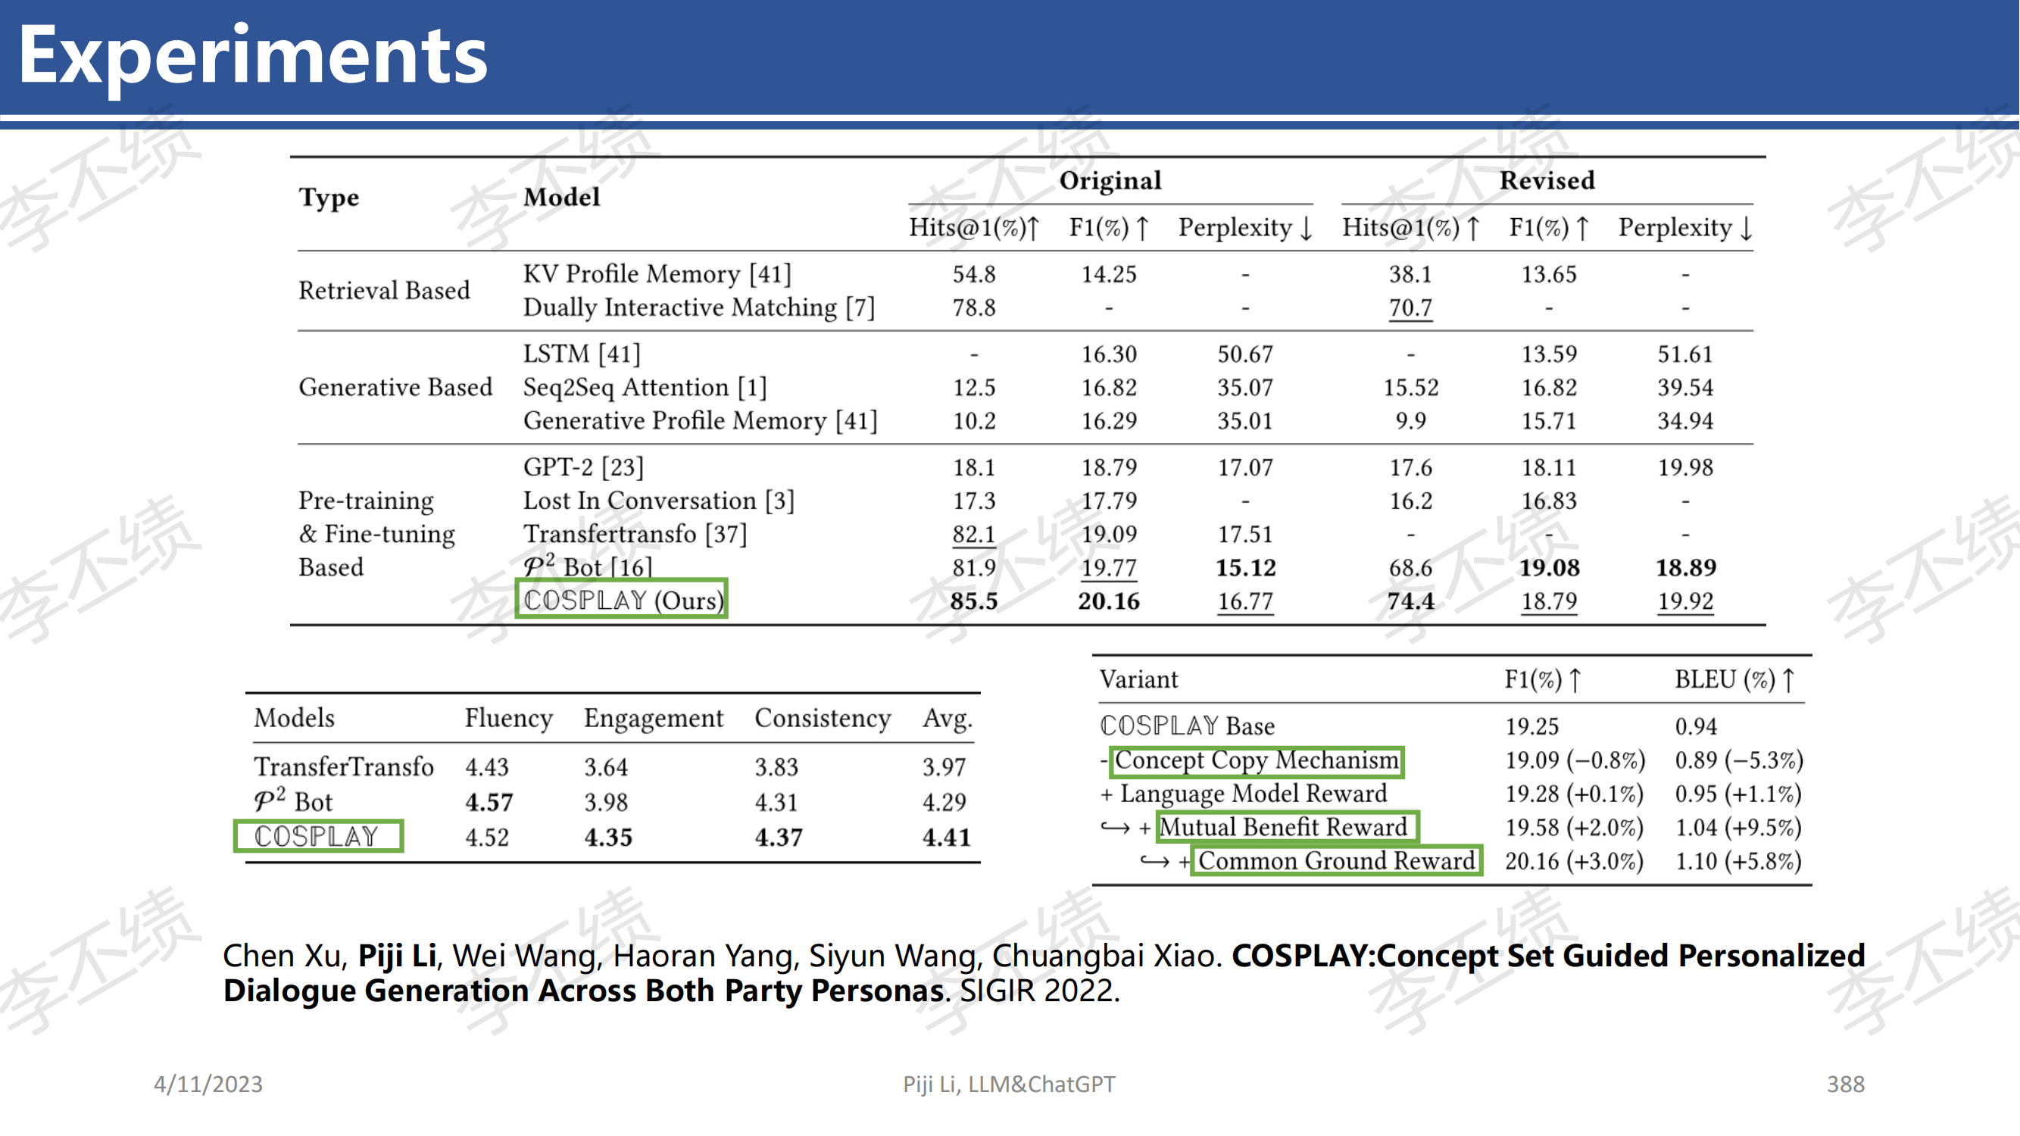Image resolution: width=2020 pixels, height=1136 pixels.
Task: Click the "BLEU (%)" column header
Action: click(x=1734, y=679)
